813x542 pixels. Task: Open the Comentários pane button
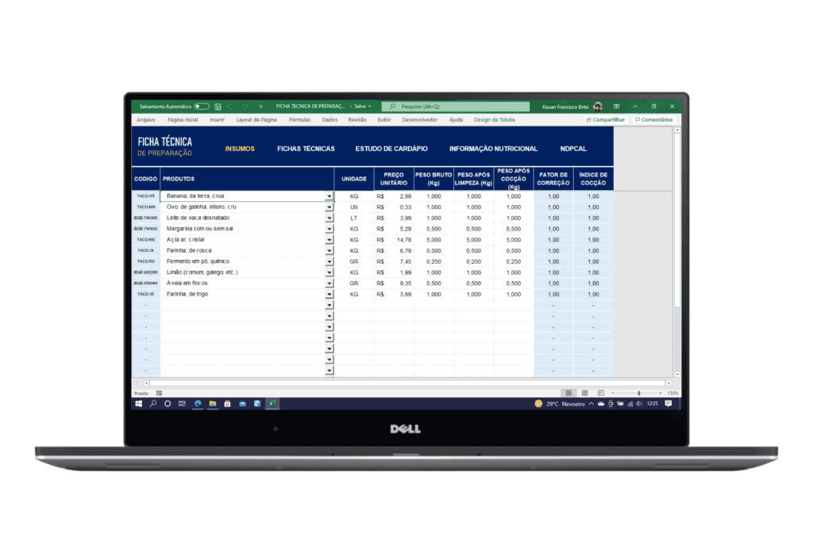click(x=654, y=120)
